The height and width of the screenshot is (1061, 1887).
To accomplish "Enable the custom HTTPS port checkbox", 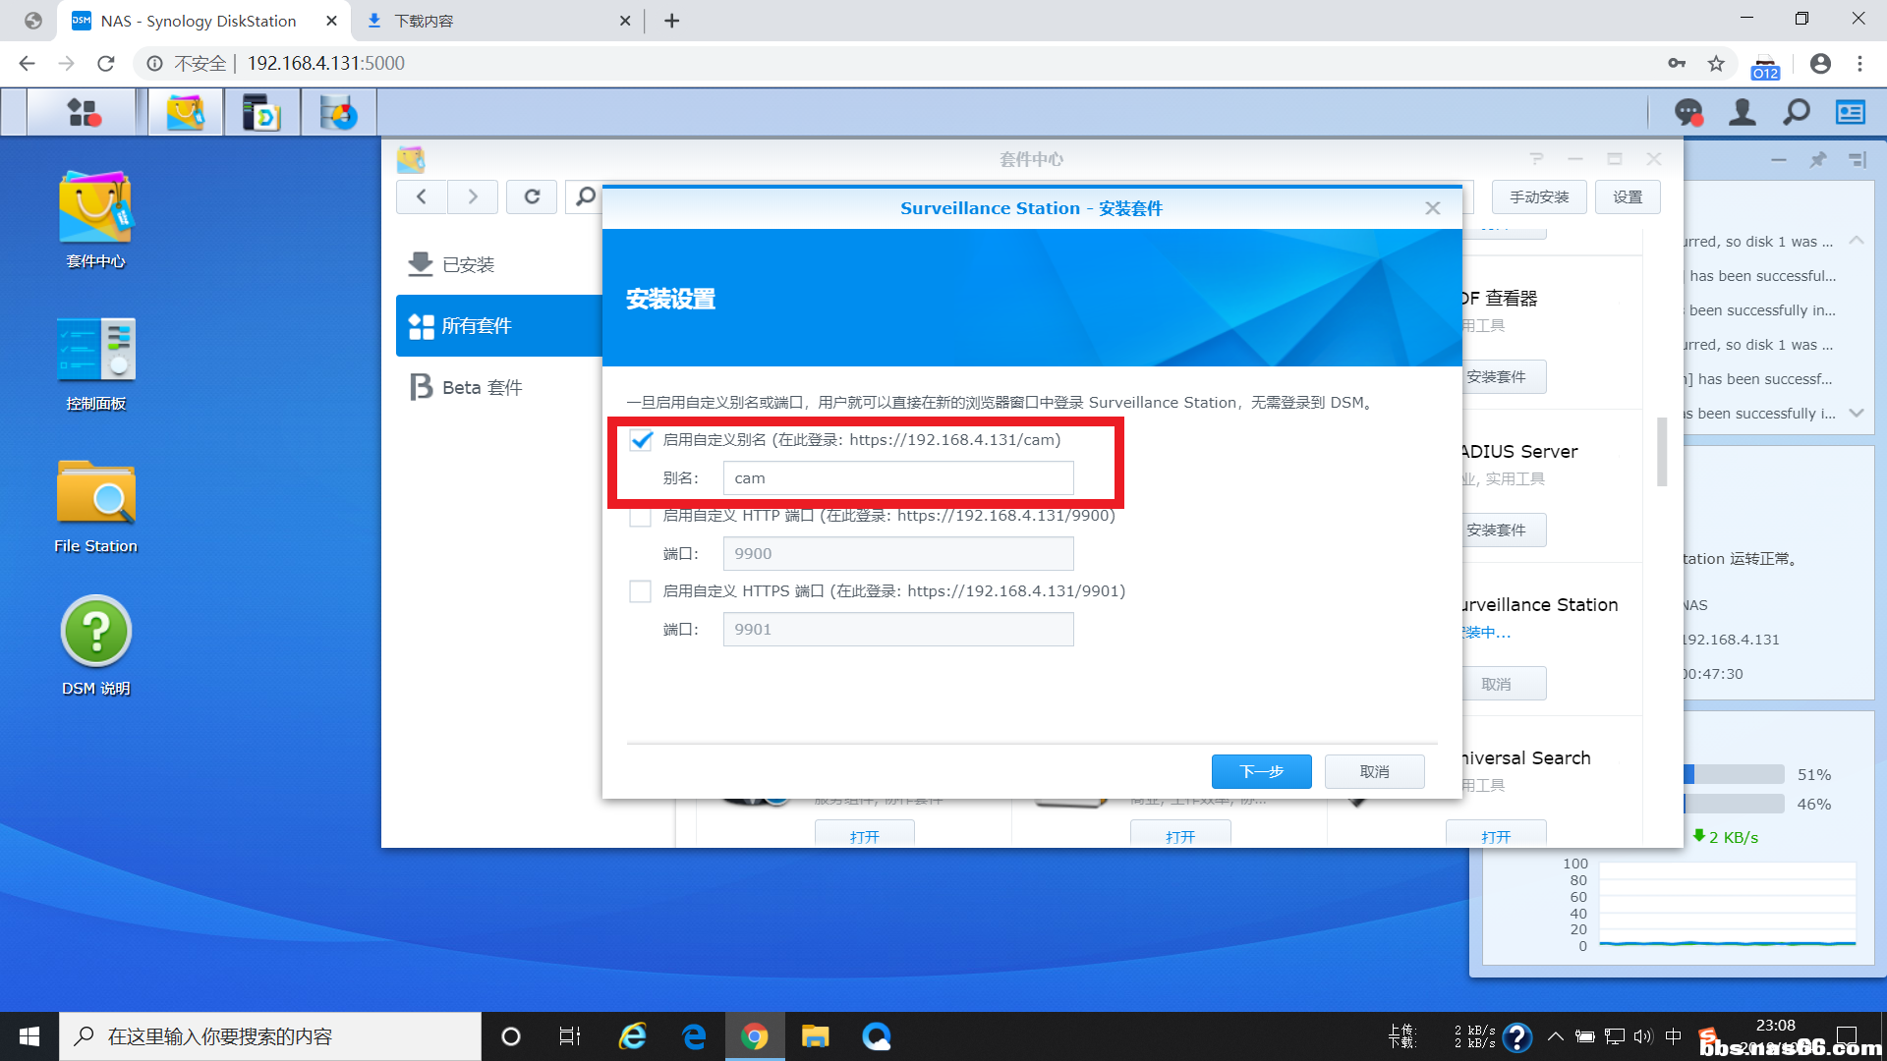I will (641, 591).
